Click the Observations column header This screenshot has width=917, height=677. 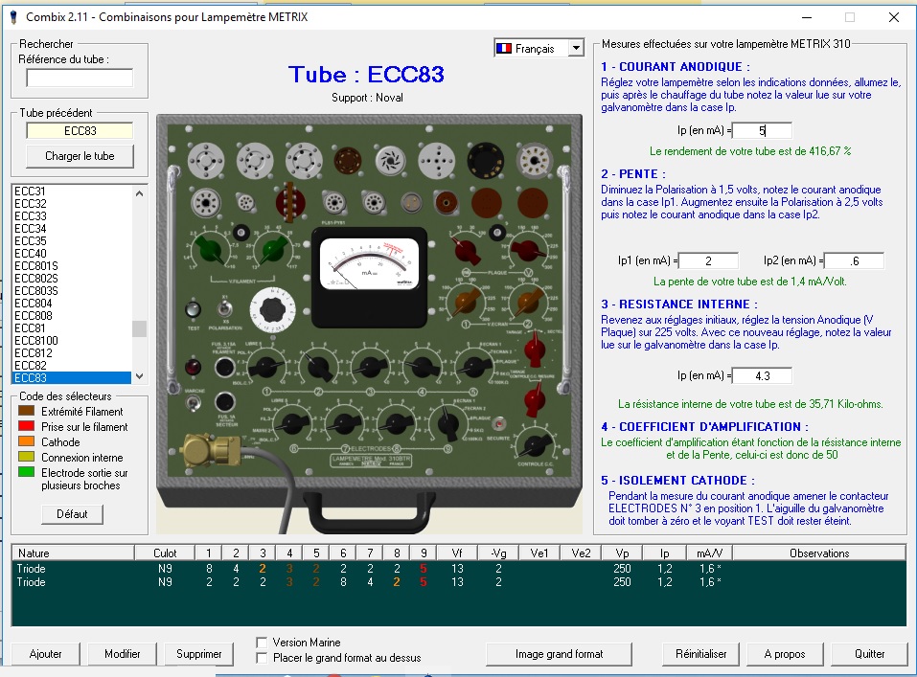818,553
